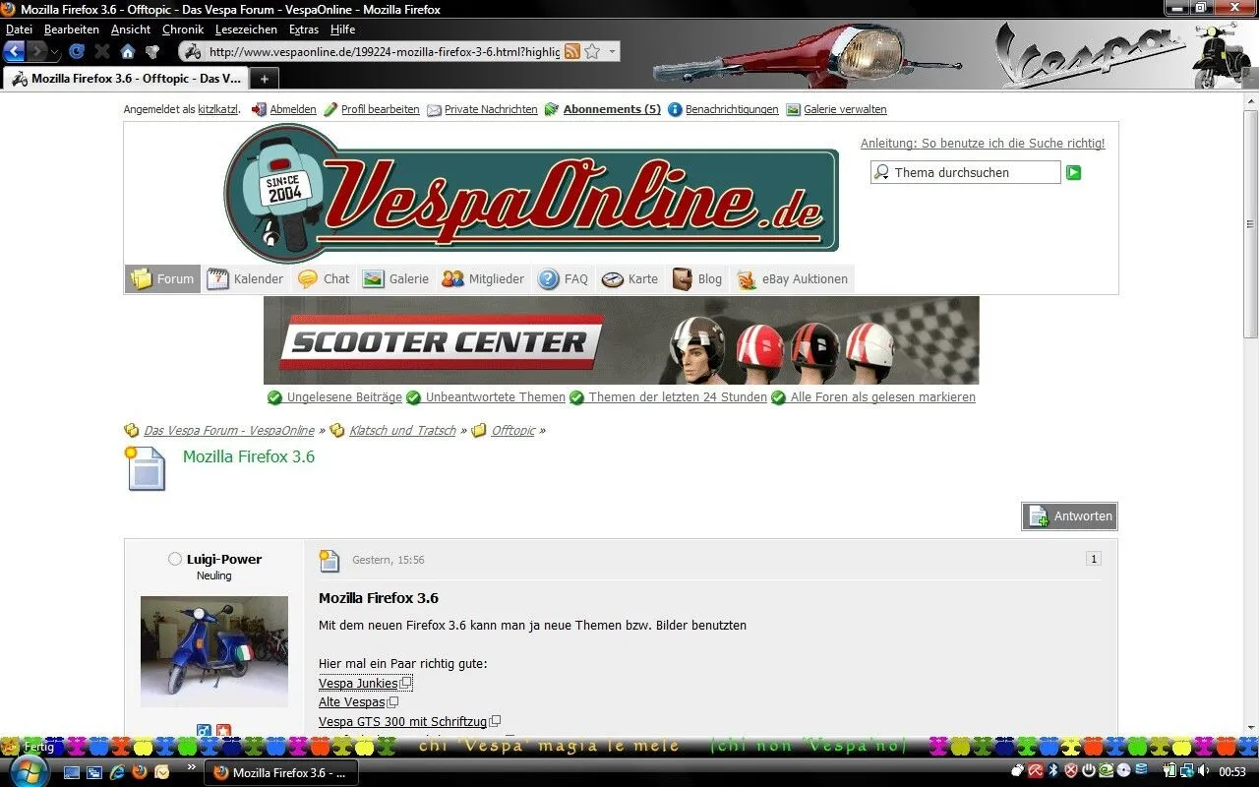
Task: Submit search with the green arrow button
Action: 1074,173
